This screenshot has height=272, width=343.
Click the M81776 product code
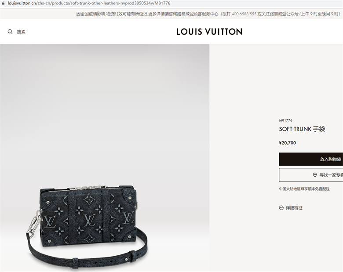tap(285, 120)
